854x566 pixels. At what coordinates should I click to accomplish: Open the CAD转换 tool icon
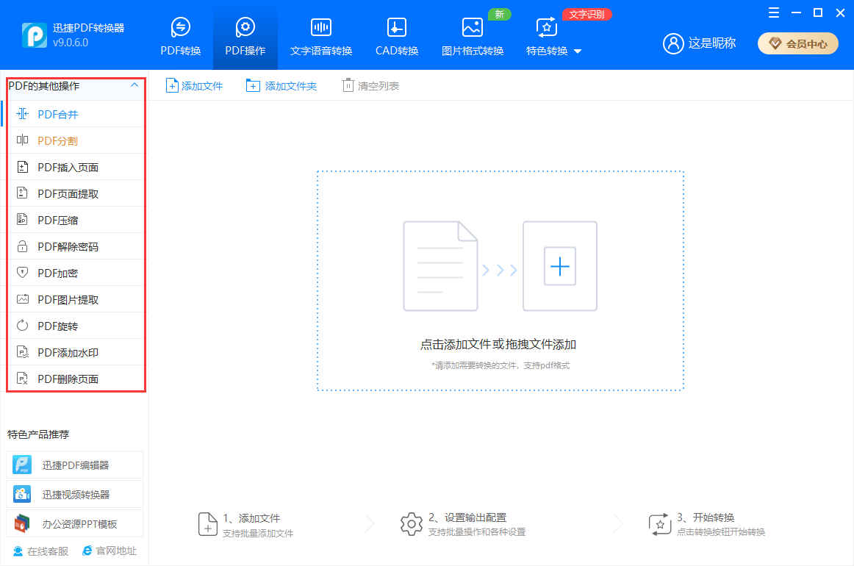(x=397, y=27)
